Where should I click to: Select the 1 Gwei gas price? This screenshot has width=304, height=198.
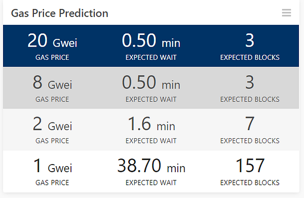(x=53, y=166)
